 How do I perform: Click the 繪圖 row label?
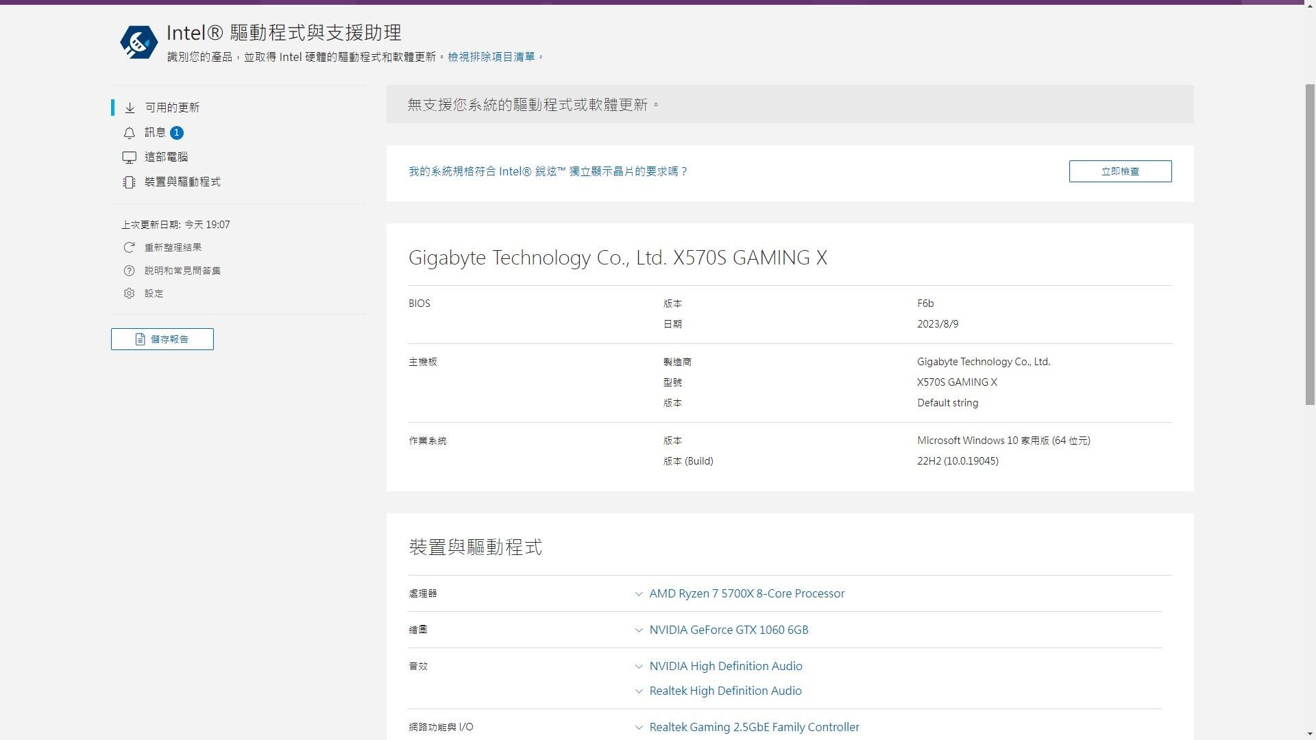[418, 630]
